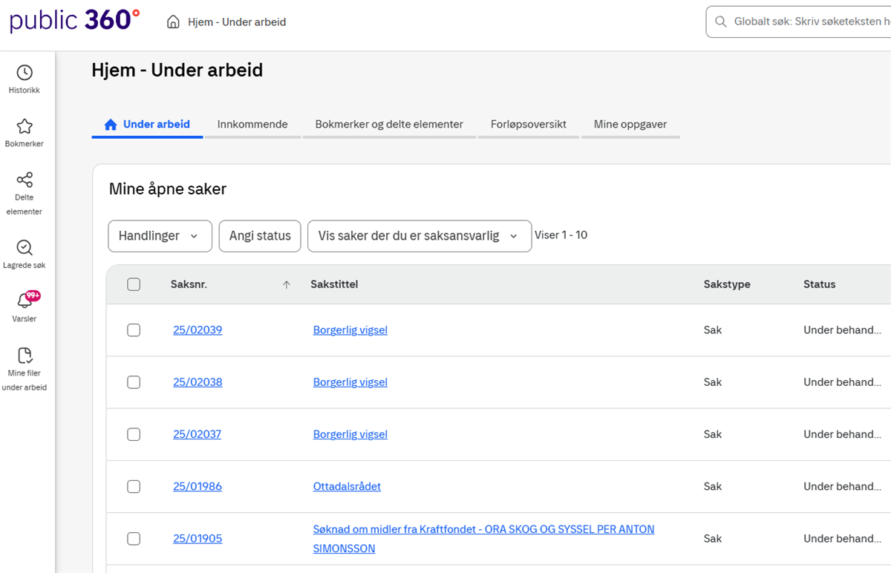The image size is (891, 573).
Task: Open Varsler bell notification icon
Action: click(25, 301)
